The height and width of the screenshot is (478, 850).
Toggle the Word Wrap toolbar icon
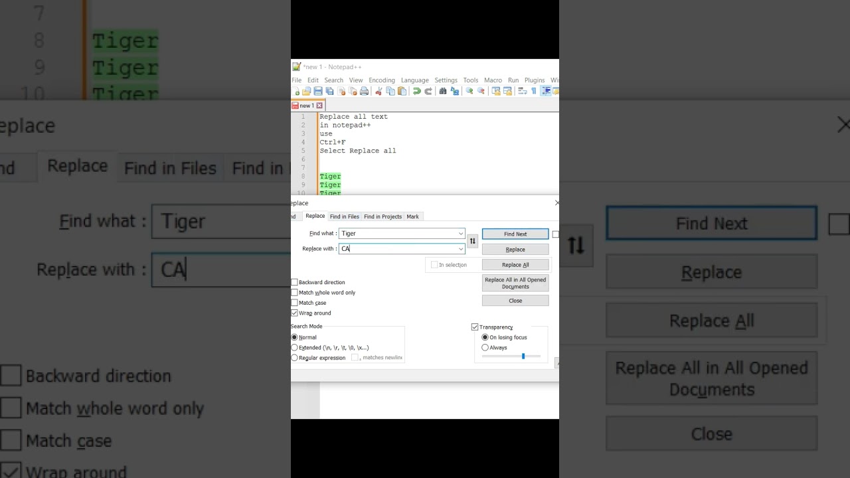coord(523,91)
